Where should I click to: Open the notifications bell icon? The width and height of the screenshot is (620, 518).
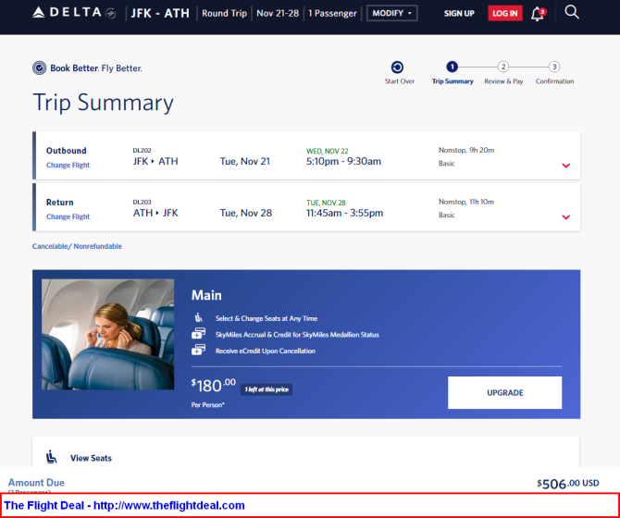[x=538, y=14]
